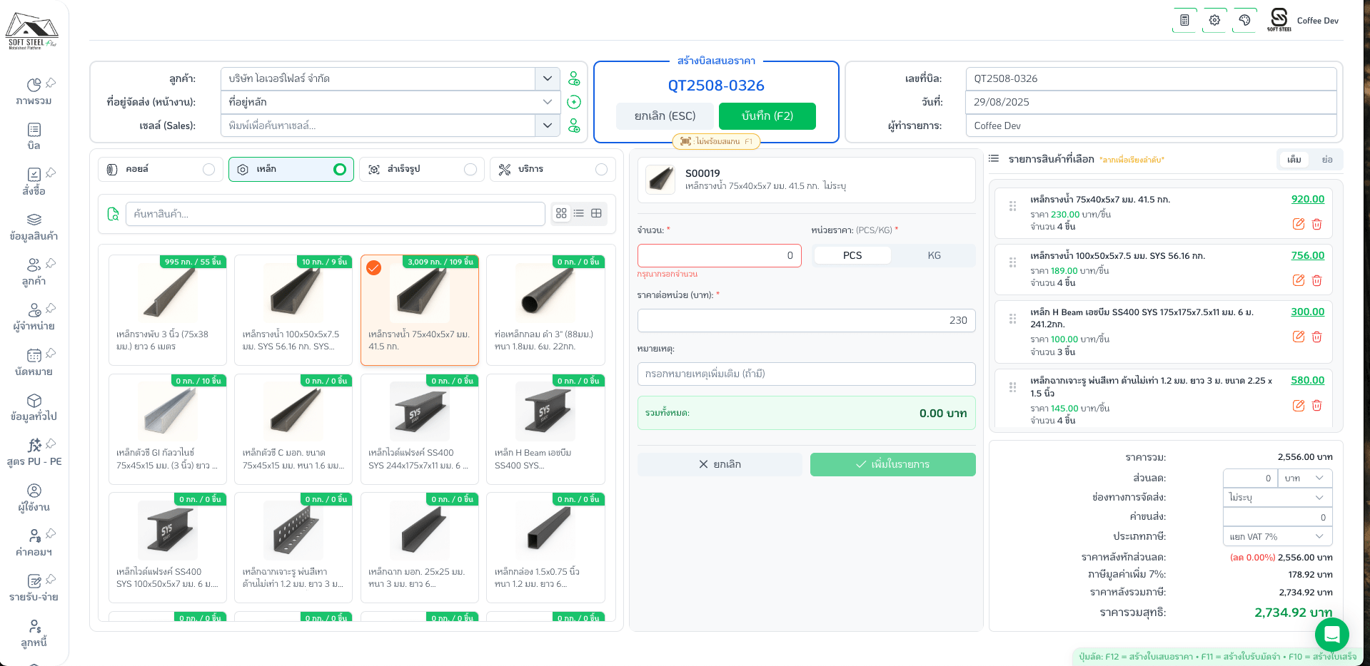
Task: Open ลูกหนี้ debtors section in sidebar
Action: pyautogui.click(x=34, y=634)
